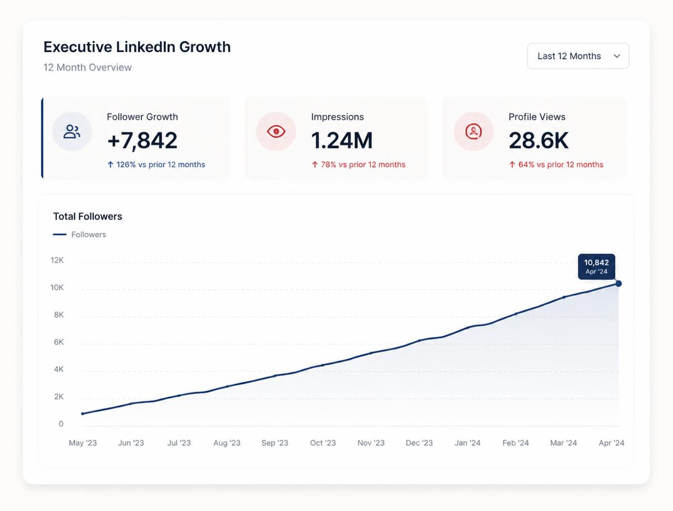This screenshot has width=673, height=511.
Task: Click the Executive LinkedIn Growth title
Action: click(137, 47)
